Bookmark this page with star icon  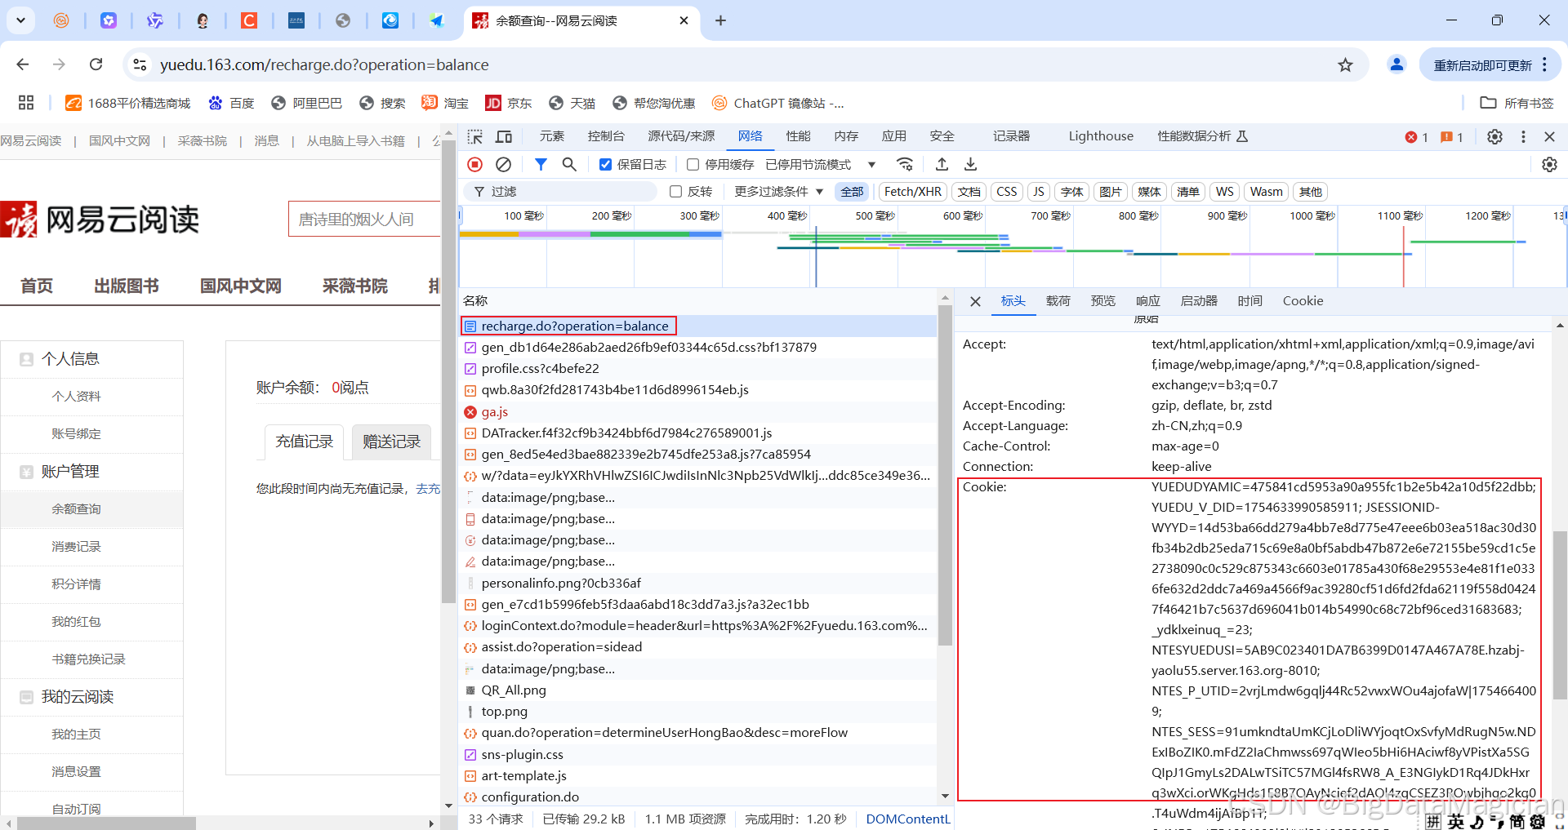tap(1345, 64)
